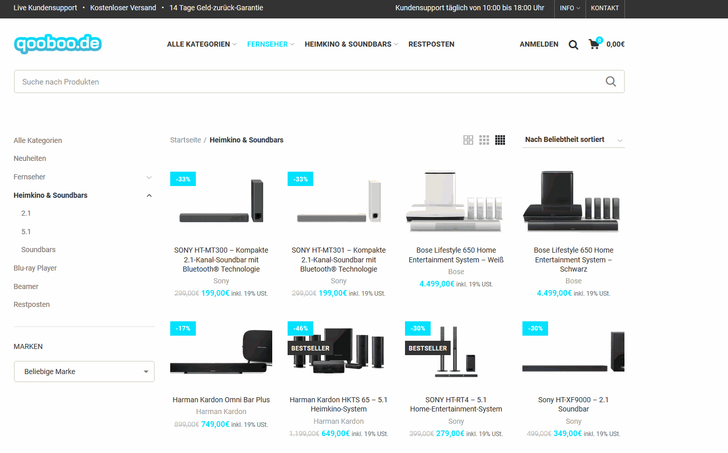The width and height of the screenshot is (728, 453).
Task: Open the Nach Beliebtheit sortiert dropdown
Action: coord(573,139)
